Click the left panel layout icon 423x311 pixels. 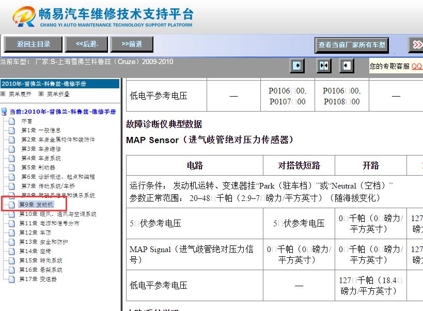pyautogui.click(x=297, y=66)
